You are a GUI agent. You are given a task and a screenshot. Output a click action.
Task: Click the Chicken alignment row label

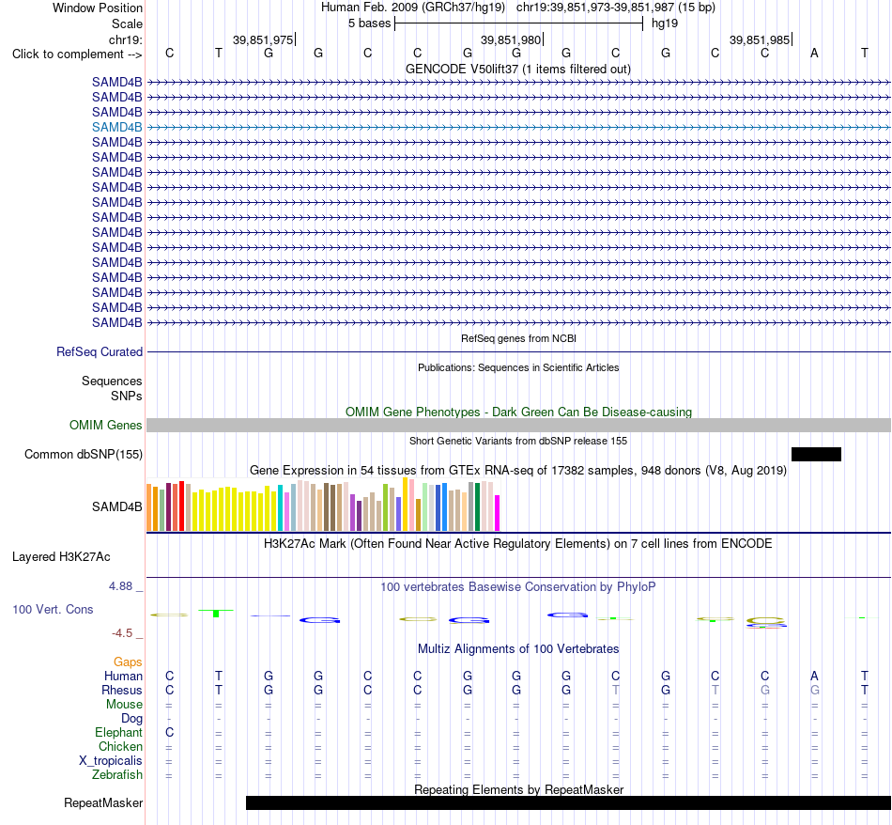[x=120, y=746]
